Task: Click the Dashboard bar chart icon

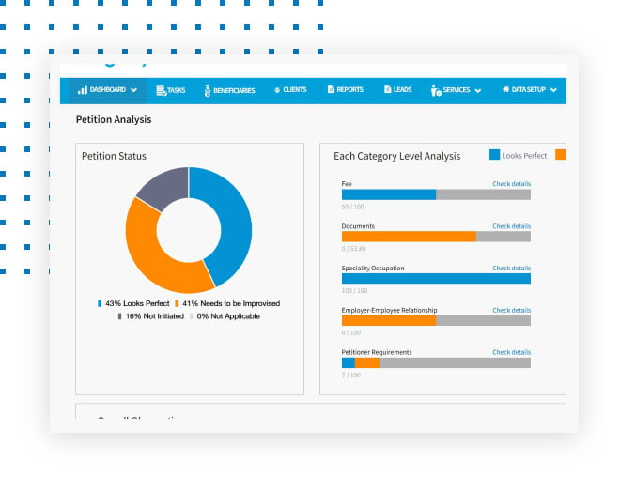Action: point(82,90)
